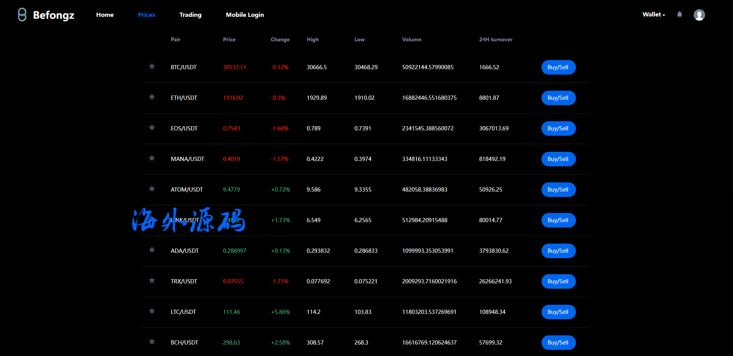Image resolution: width=733 pixels, height=356 pixels.
Task: Click Buy/Sell on the BCH/USDT row
Action: (558, 343)
